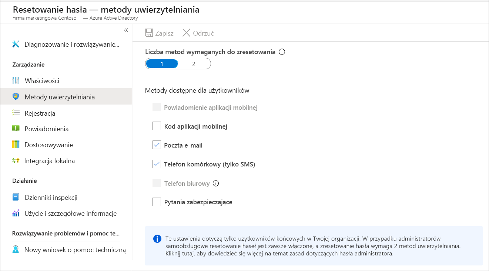Click the Liczba metod wymaganych do zresetowania label
The image size is (489, 271).
pyautogui.click(x=210, y=52)
